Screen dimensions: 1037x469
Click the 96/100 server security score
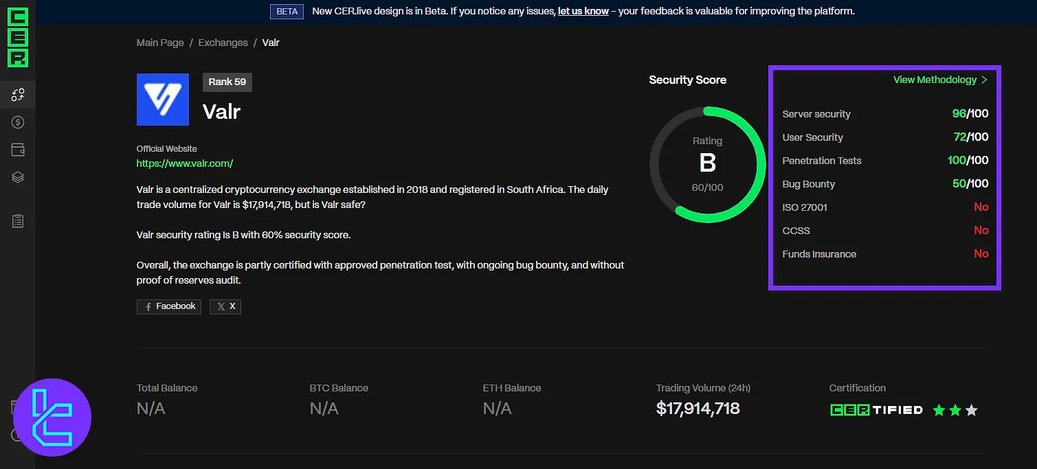(970, 114)
